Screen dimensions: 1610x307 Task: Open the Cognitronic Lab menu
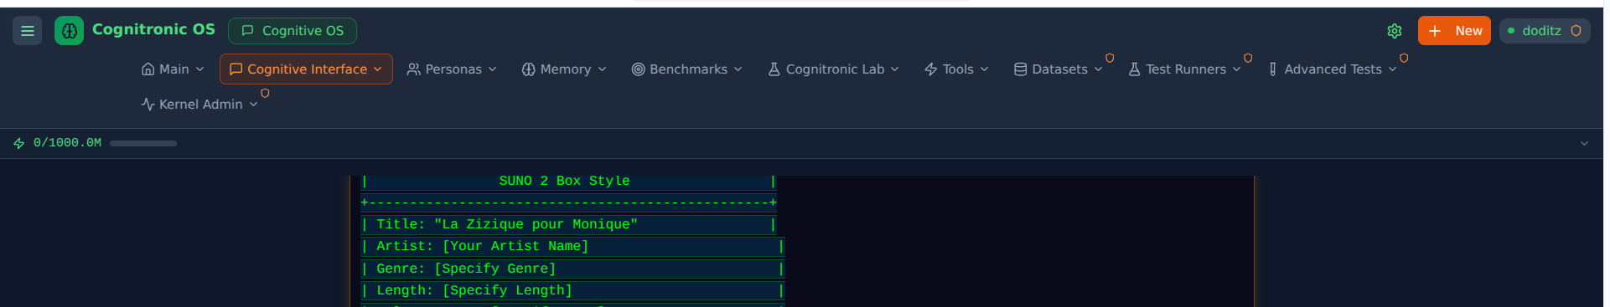point(833,69)
